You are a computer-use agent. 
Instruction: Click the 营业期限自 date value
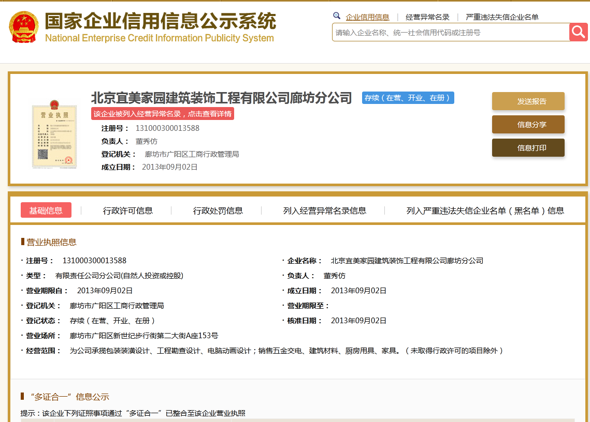105,291
